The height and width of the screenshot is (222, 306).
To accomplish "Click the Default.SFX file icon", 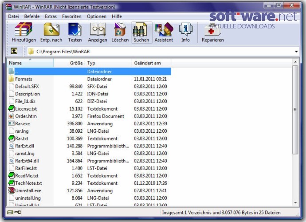I will pyautogui.click(x=12, y=87).
